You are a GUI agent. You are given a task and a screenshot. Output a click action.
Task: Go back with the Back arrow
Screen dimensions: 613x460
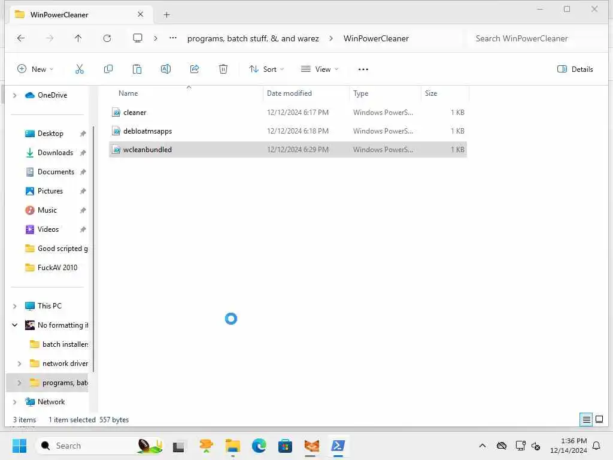tap(21, 38)
